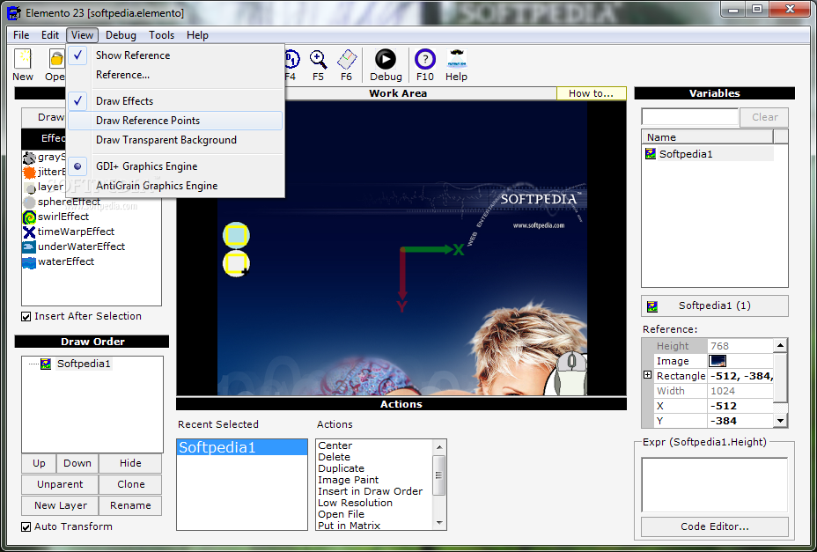This screenshot has height=552, width=817.
Task: Open the Help menu
Action: tap(197, 35)
